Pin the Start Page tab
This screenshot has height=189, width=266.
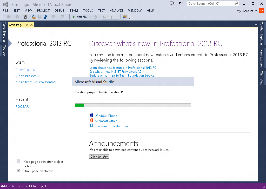pyautogui.click(x=27, y=25)
